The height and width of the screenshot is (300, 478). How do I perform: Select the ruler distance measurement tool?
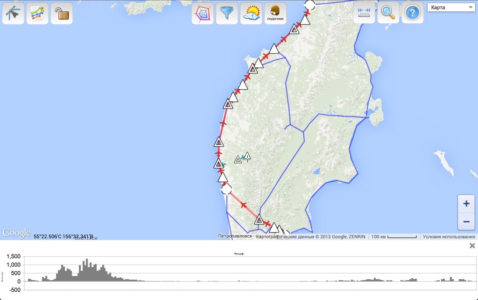364,12
